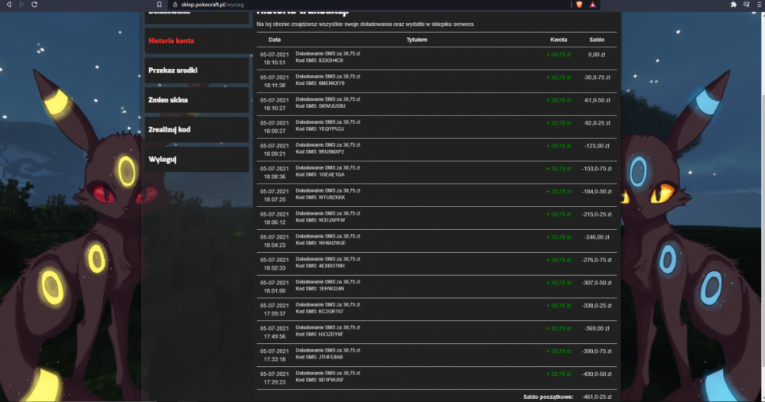Viewport: 765px width, 402px height.
Task: Click the media playlist icon in the toolbar
Action: pyautogui.click(x=747, y=5)
